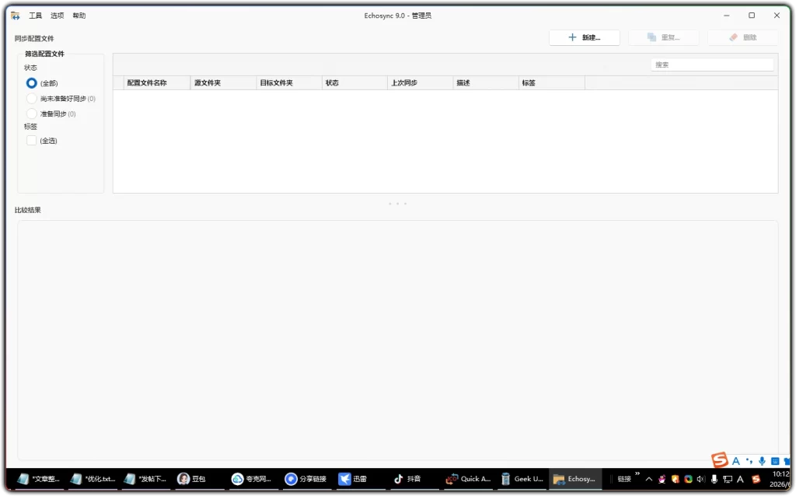This screenshot has height=496, width=796.
Task: Sort by the 上次同步 column header
Action: pyautogui.click(x=421, y=82)
